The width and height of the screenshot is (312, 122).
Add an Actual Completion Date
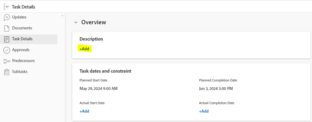tap(204, 111)
